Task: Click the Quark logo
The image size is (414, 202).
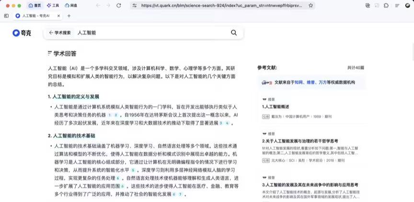Action: tap(22, 33)
